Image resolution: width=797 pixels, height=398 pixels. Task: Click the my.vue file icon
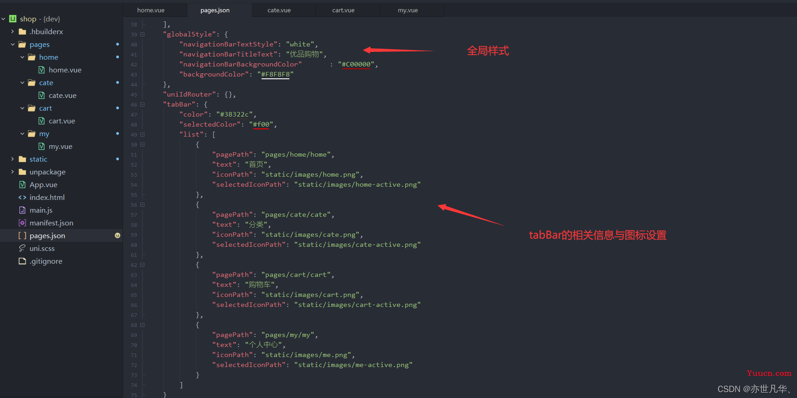(41, 146)
